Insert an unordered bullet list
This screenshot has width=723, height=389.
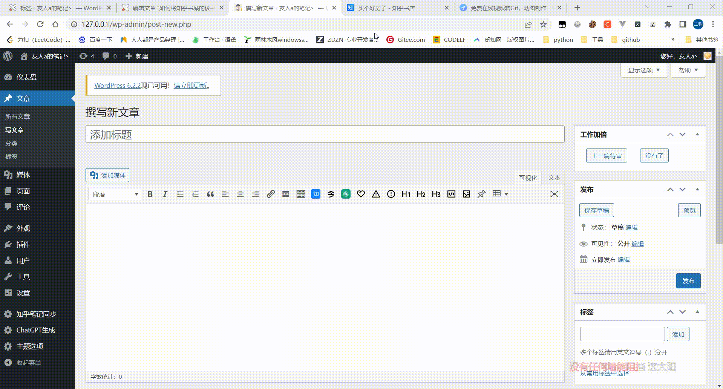pyautogui.click(x=180, y=194)
